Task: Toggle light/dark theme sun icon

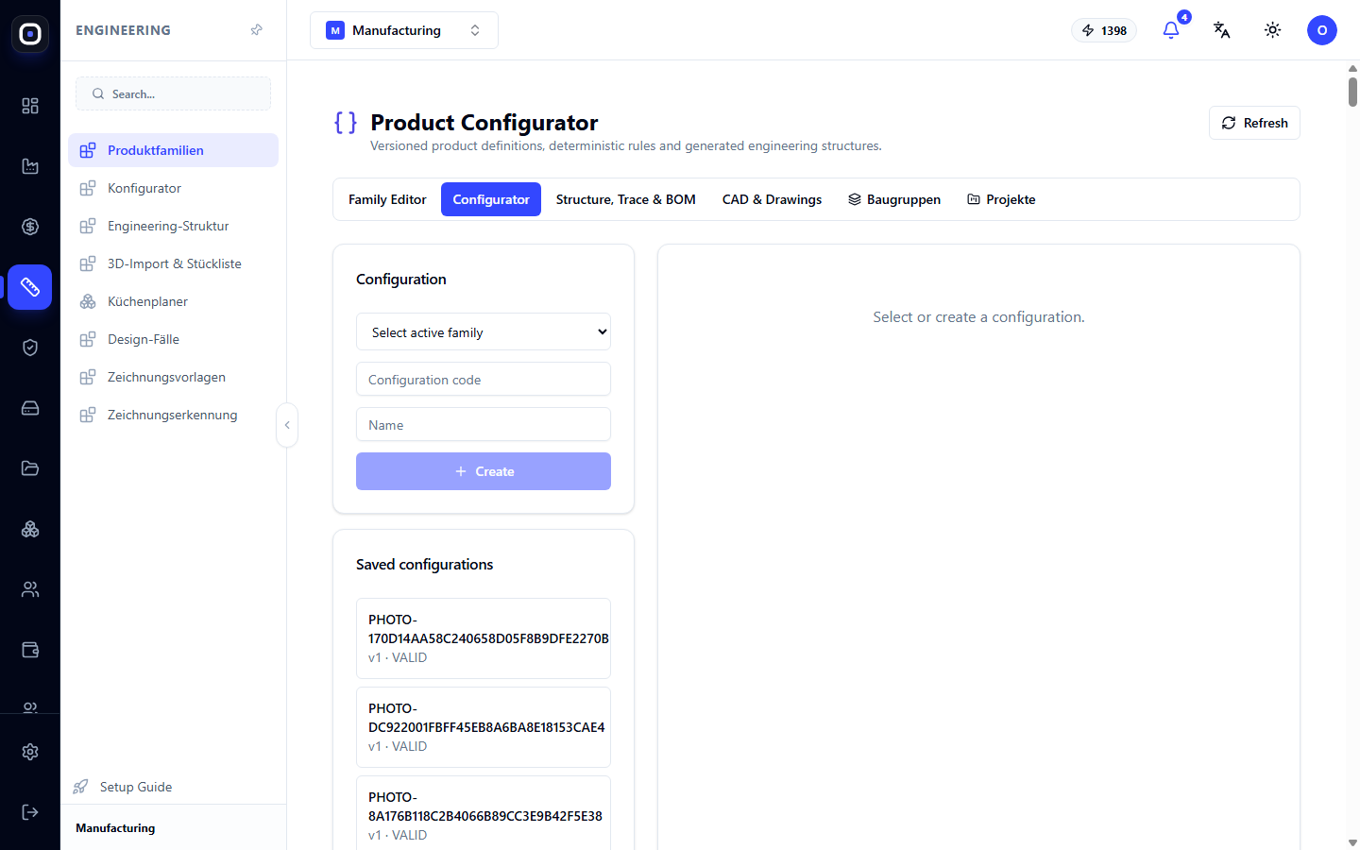Action: [1273, 30]
